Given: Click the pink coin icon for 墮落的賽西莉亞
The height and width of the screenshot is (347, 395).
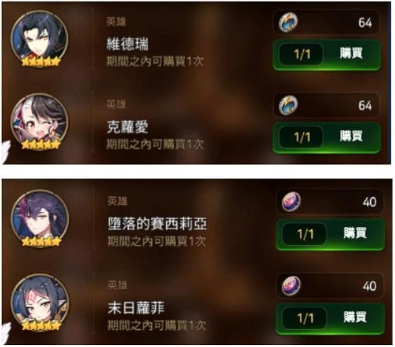Looking at the screenshot, I should click(291, 201).
